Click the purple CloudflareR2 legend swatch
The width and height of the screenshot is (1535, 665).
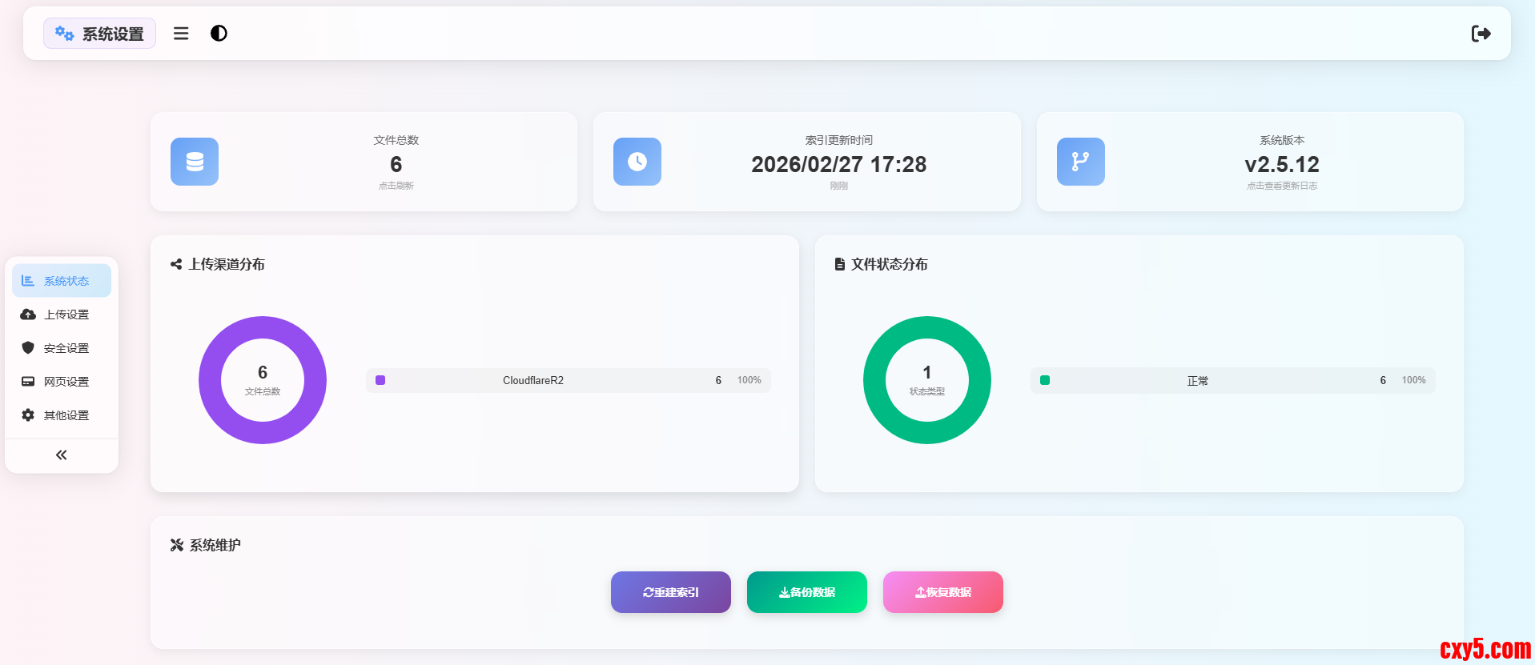pyautogui.click(x=380, y=380)
